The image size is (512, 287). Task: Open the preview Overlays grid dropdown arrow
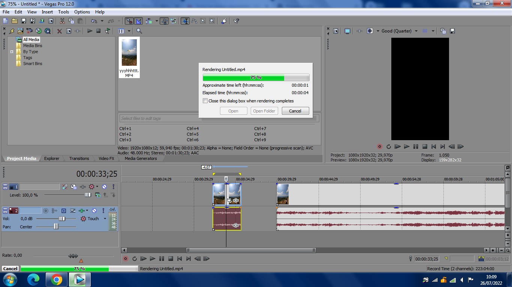pos(433,31)
